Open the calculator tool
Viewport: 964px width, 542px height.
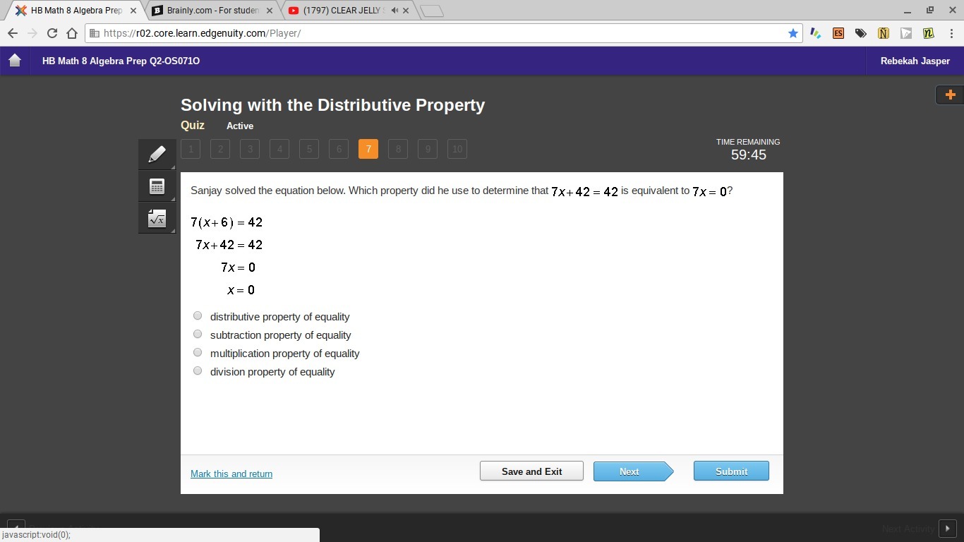pos(157,186)
